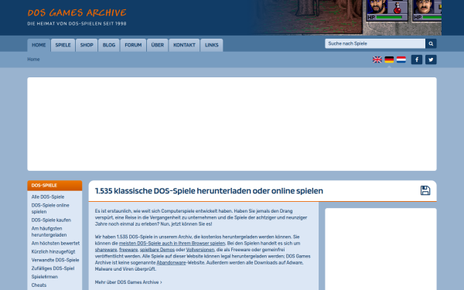
Task: Switch to the English flag language
Action: point(377,60)
